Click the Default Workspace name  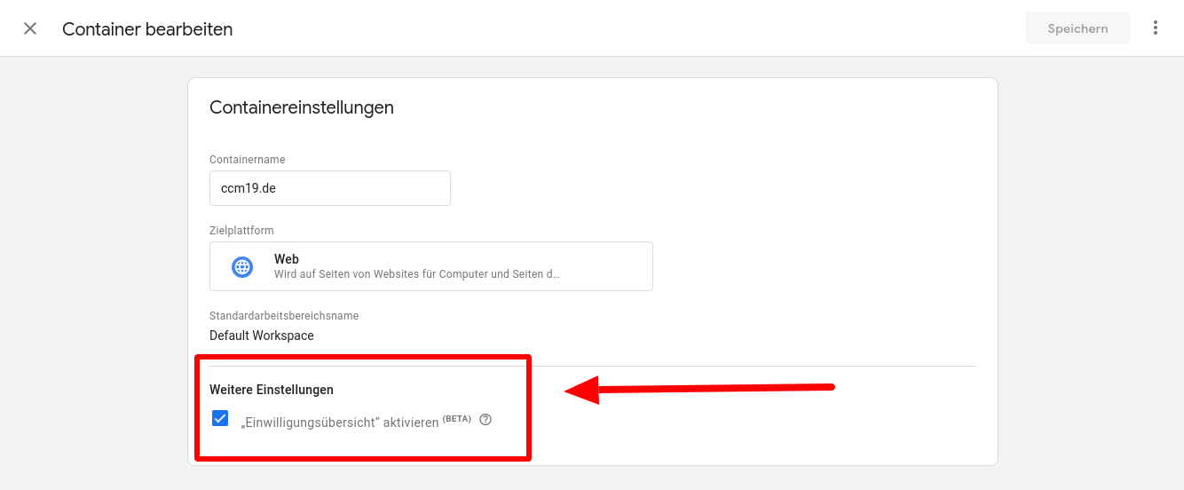[261, 336]
